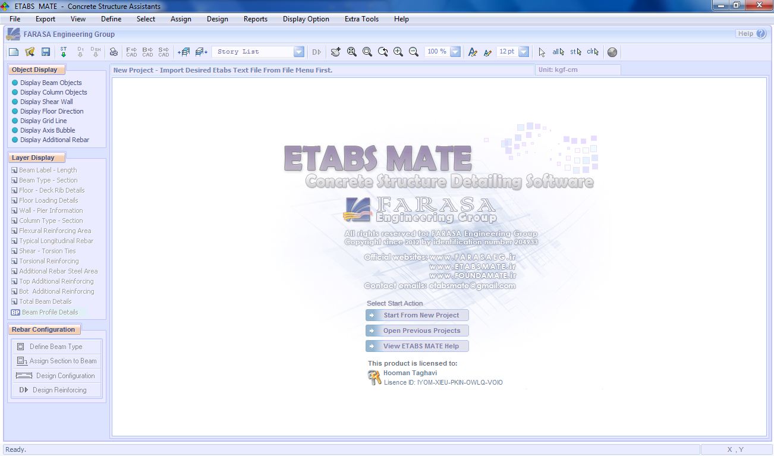774x456 pixels.
Task: Go to lower story icon
Action: [202, 52]
